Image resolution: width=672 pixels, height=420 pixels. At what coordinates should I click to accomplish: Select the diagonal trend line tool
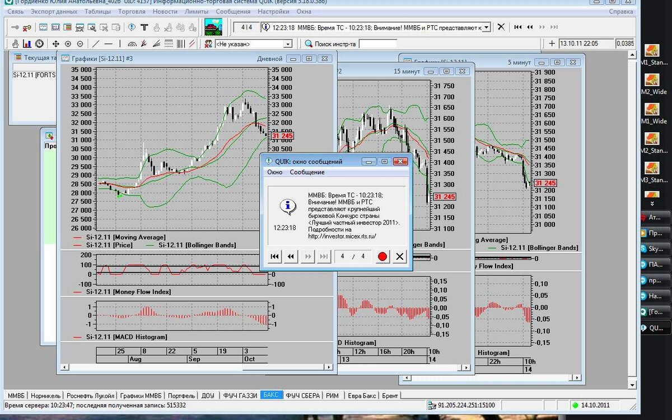coord(96,44)
